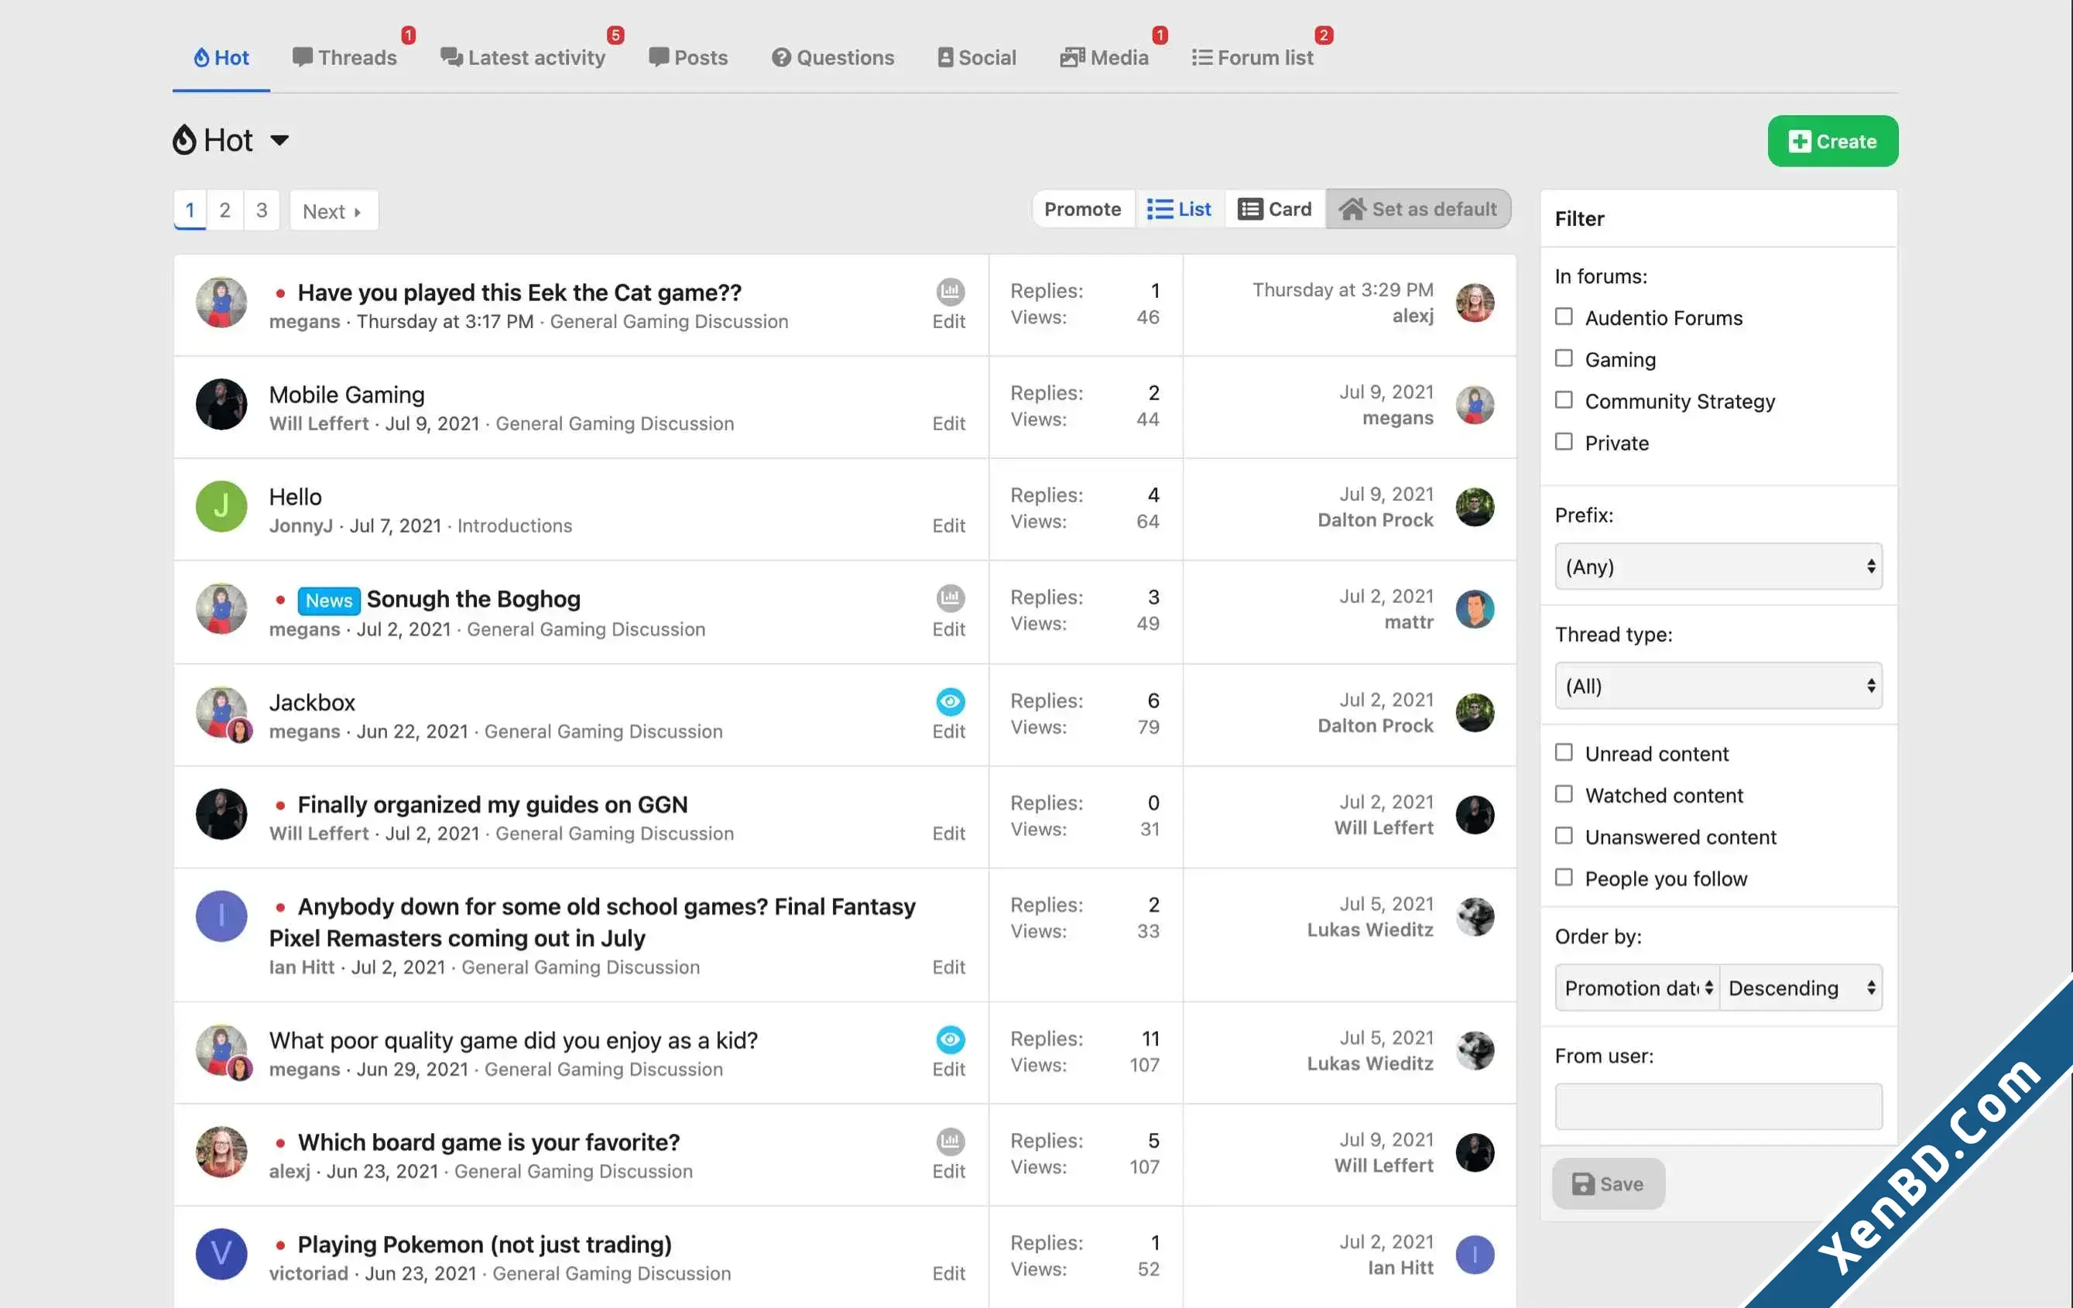
Task: Open Jackbox thread title
Action: 312,702
